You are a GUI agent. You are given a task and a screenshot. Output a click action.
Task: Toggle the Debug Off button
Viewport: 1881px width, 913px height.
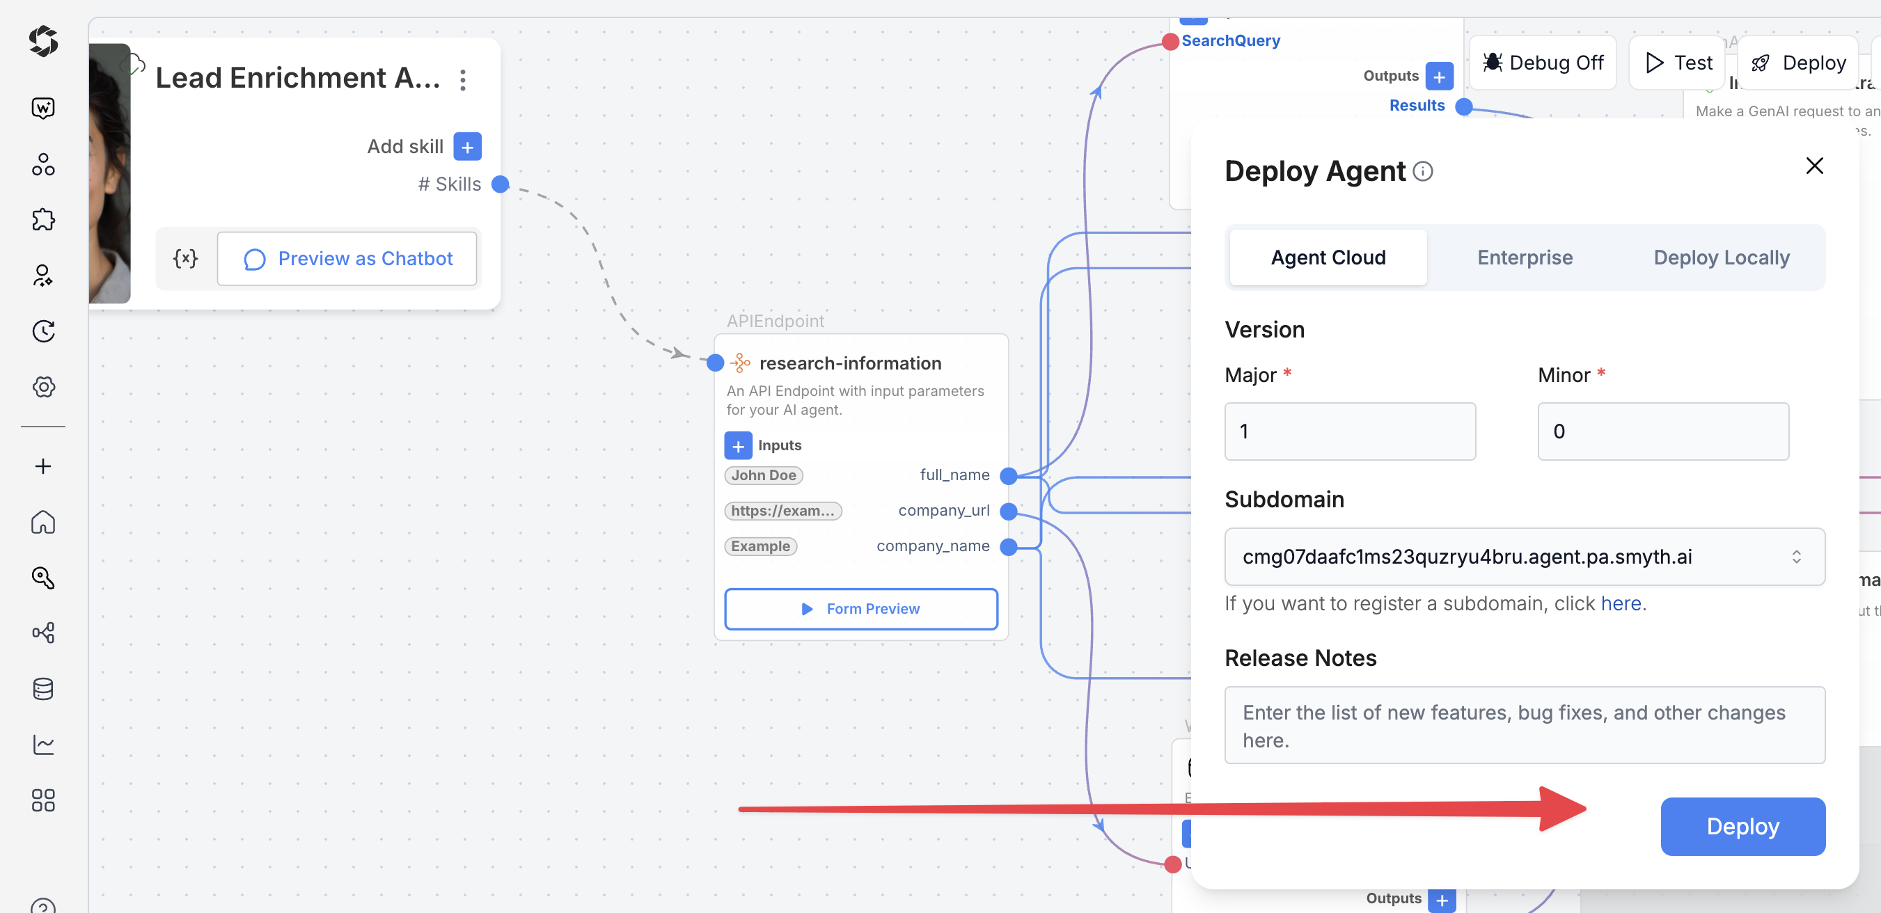tap(1543, 63)
